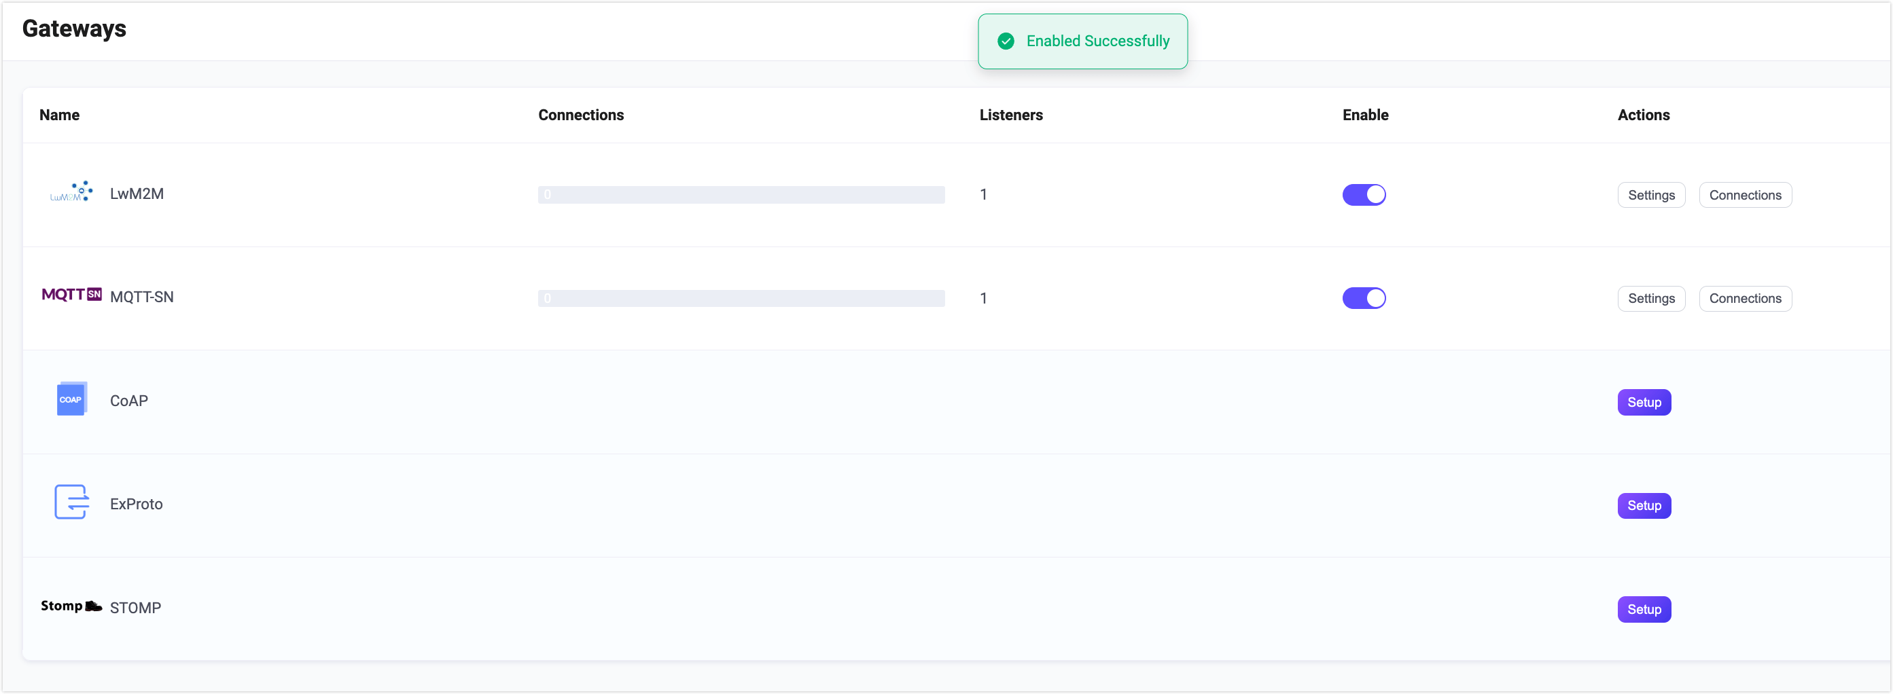The width and height of the screenshot is (1893, 694).
Task: Click the CoAP gateway icon
Action: (x=71, y=399)
